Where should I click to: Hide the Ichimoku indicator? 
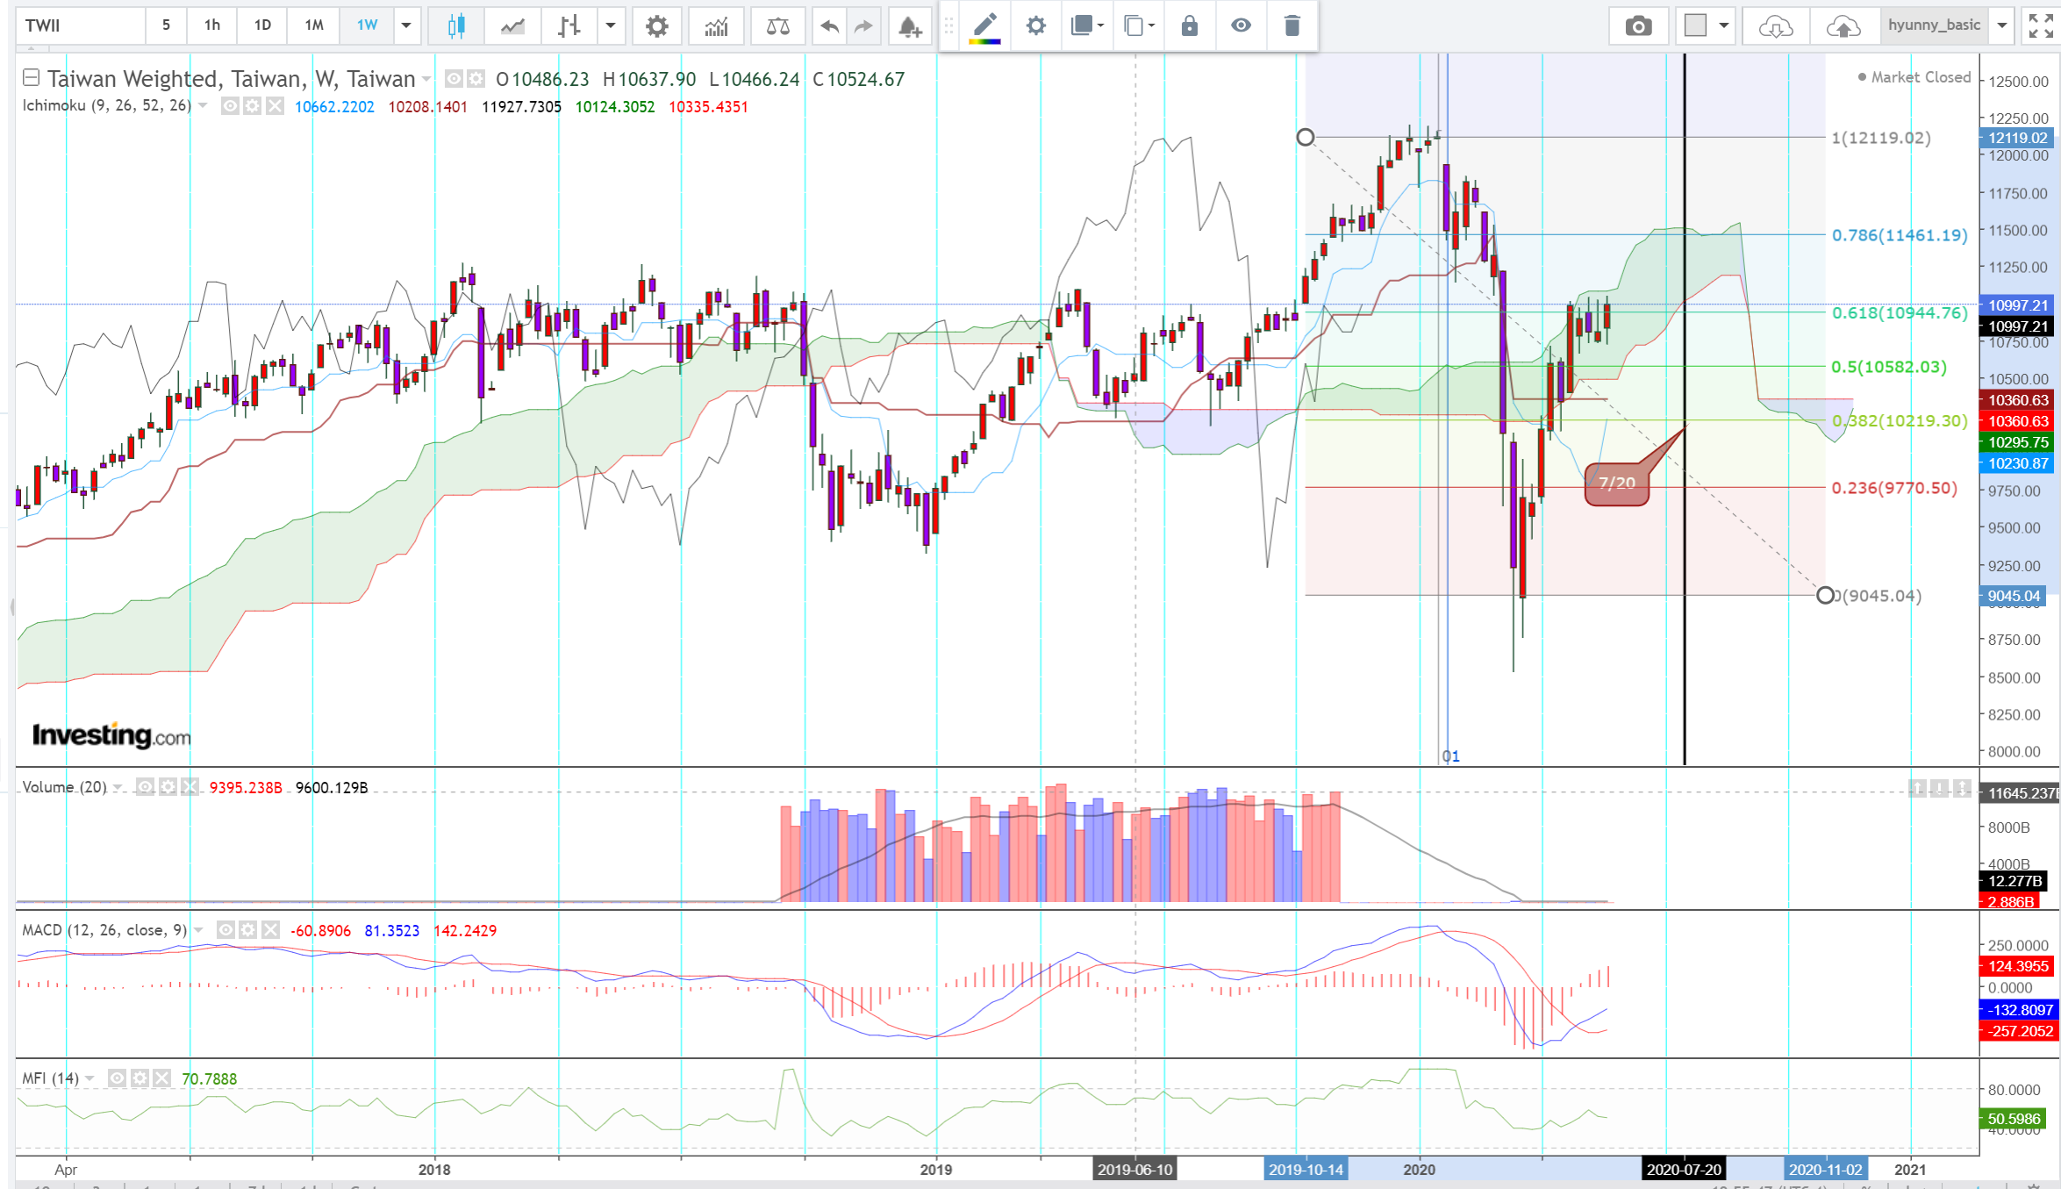[230, 106]
